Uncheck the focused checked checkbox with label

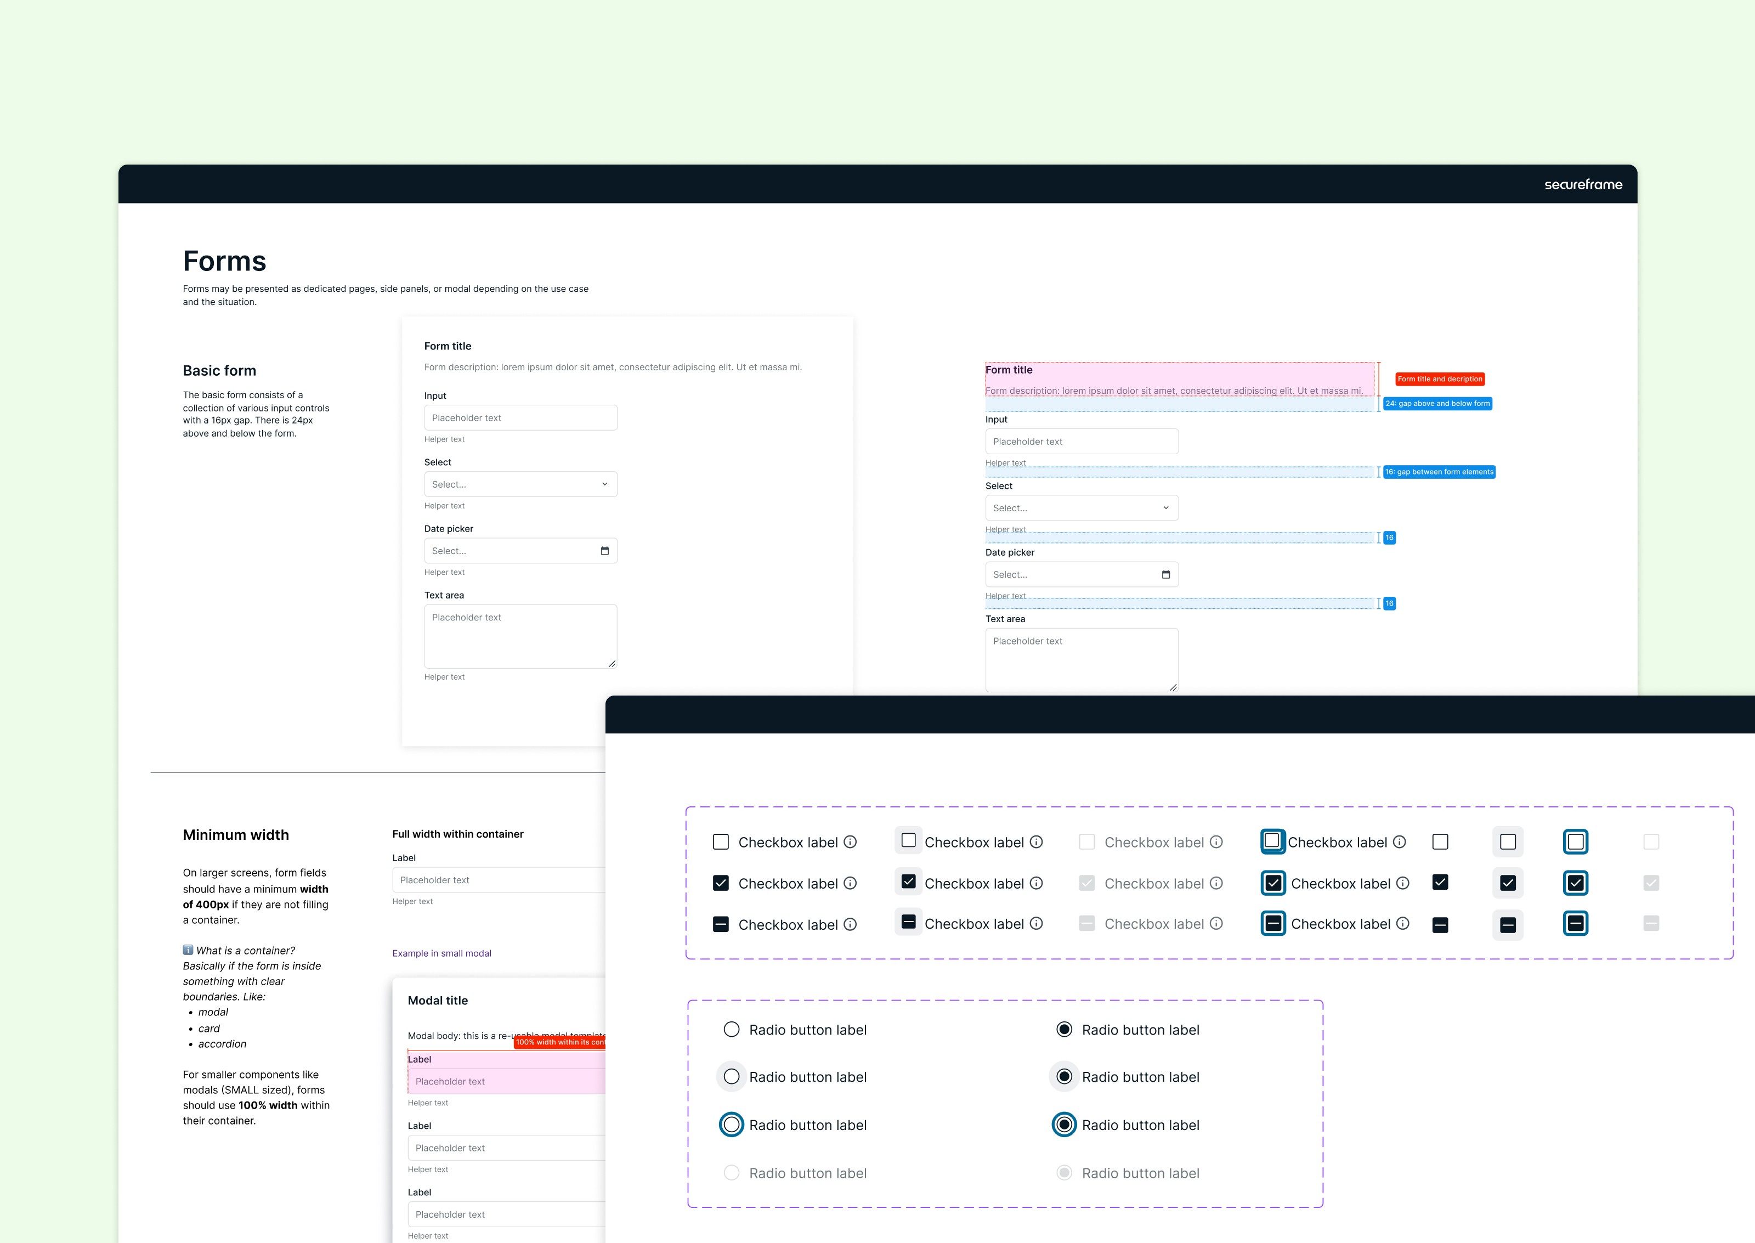point(1273,883)
